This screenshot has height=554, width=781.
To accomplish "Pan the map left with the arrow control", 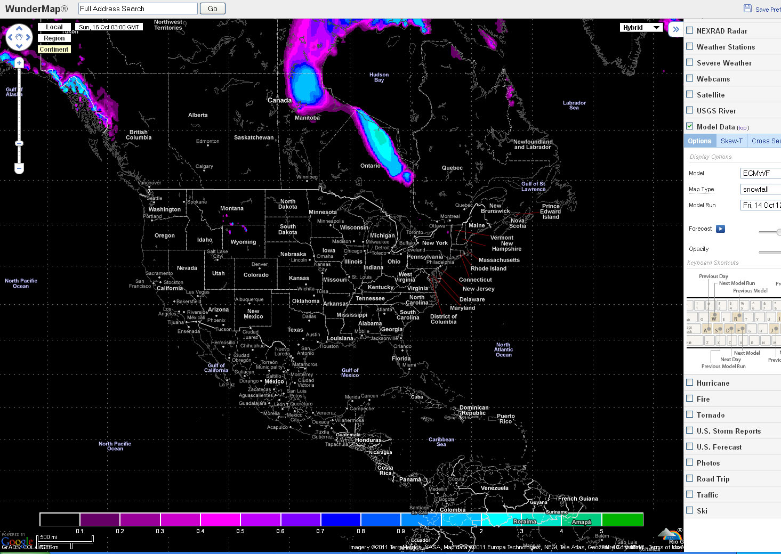I will tap(10, 37).
